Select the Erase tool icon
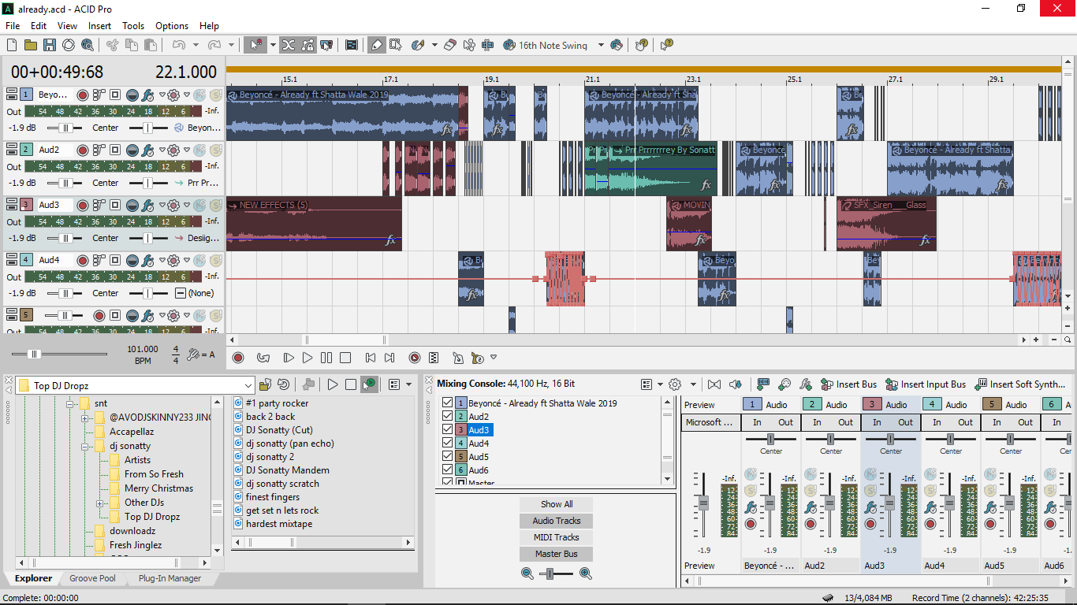Viewport: 1077px width, 605px height. 450,45
